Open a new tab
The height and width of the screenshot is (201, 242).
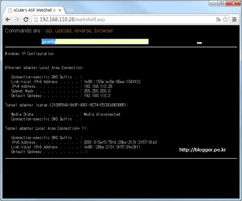[70, 10]
